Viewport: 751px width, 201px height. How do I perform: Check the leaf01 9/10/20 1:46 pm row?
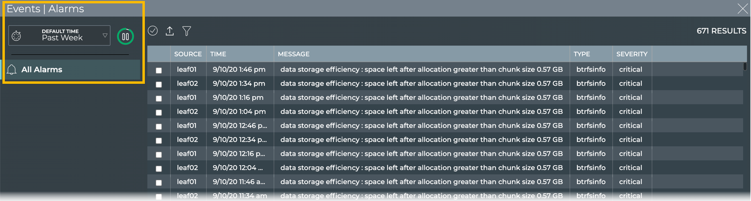[159, 70]
